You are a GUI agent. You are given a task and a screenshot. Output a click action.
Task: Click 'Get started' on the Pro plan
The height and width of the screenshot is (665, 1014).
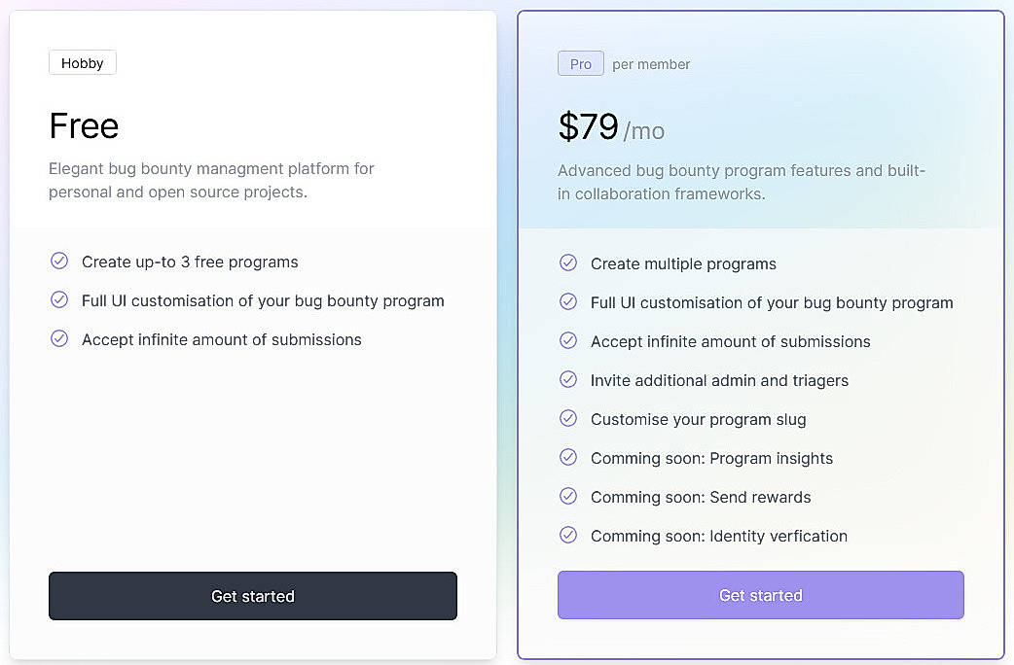click(760, 595)
